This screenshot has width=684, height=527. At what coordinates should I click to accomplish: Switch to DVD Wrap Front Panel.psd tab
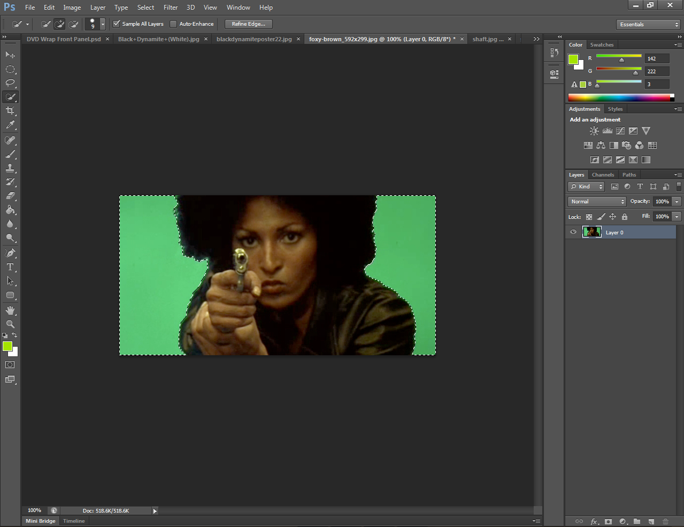click(64, 39)
